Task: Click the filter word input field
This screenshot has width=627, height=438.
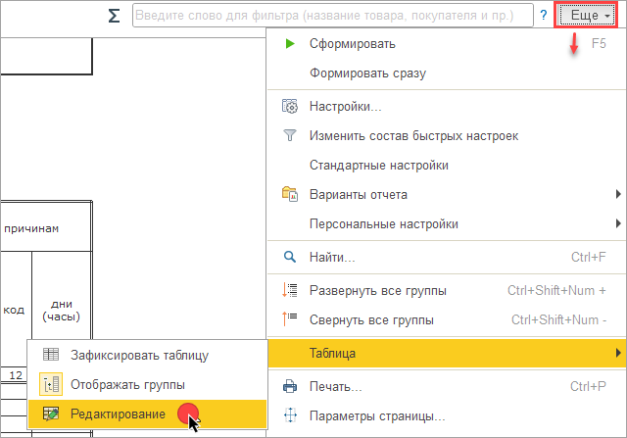Action: point(333,17)
